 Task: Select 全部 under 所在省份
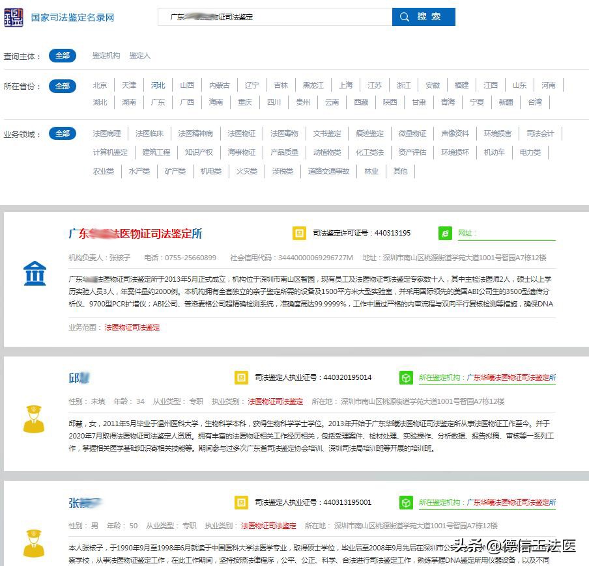(63, 85)
